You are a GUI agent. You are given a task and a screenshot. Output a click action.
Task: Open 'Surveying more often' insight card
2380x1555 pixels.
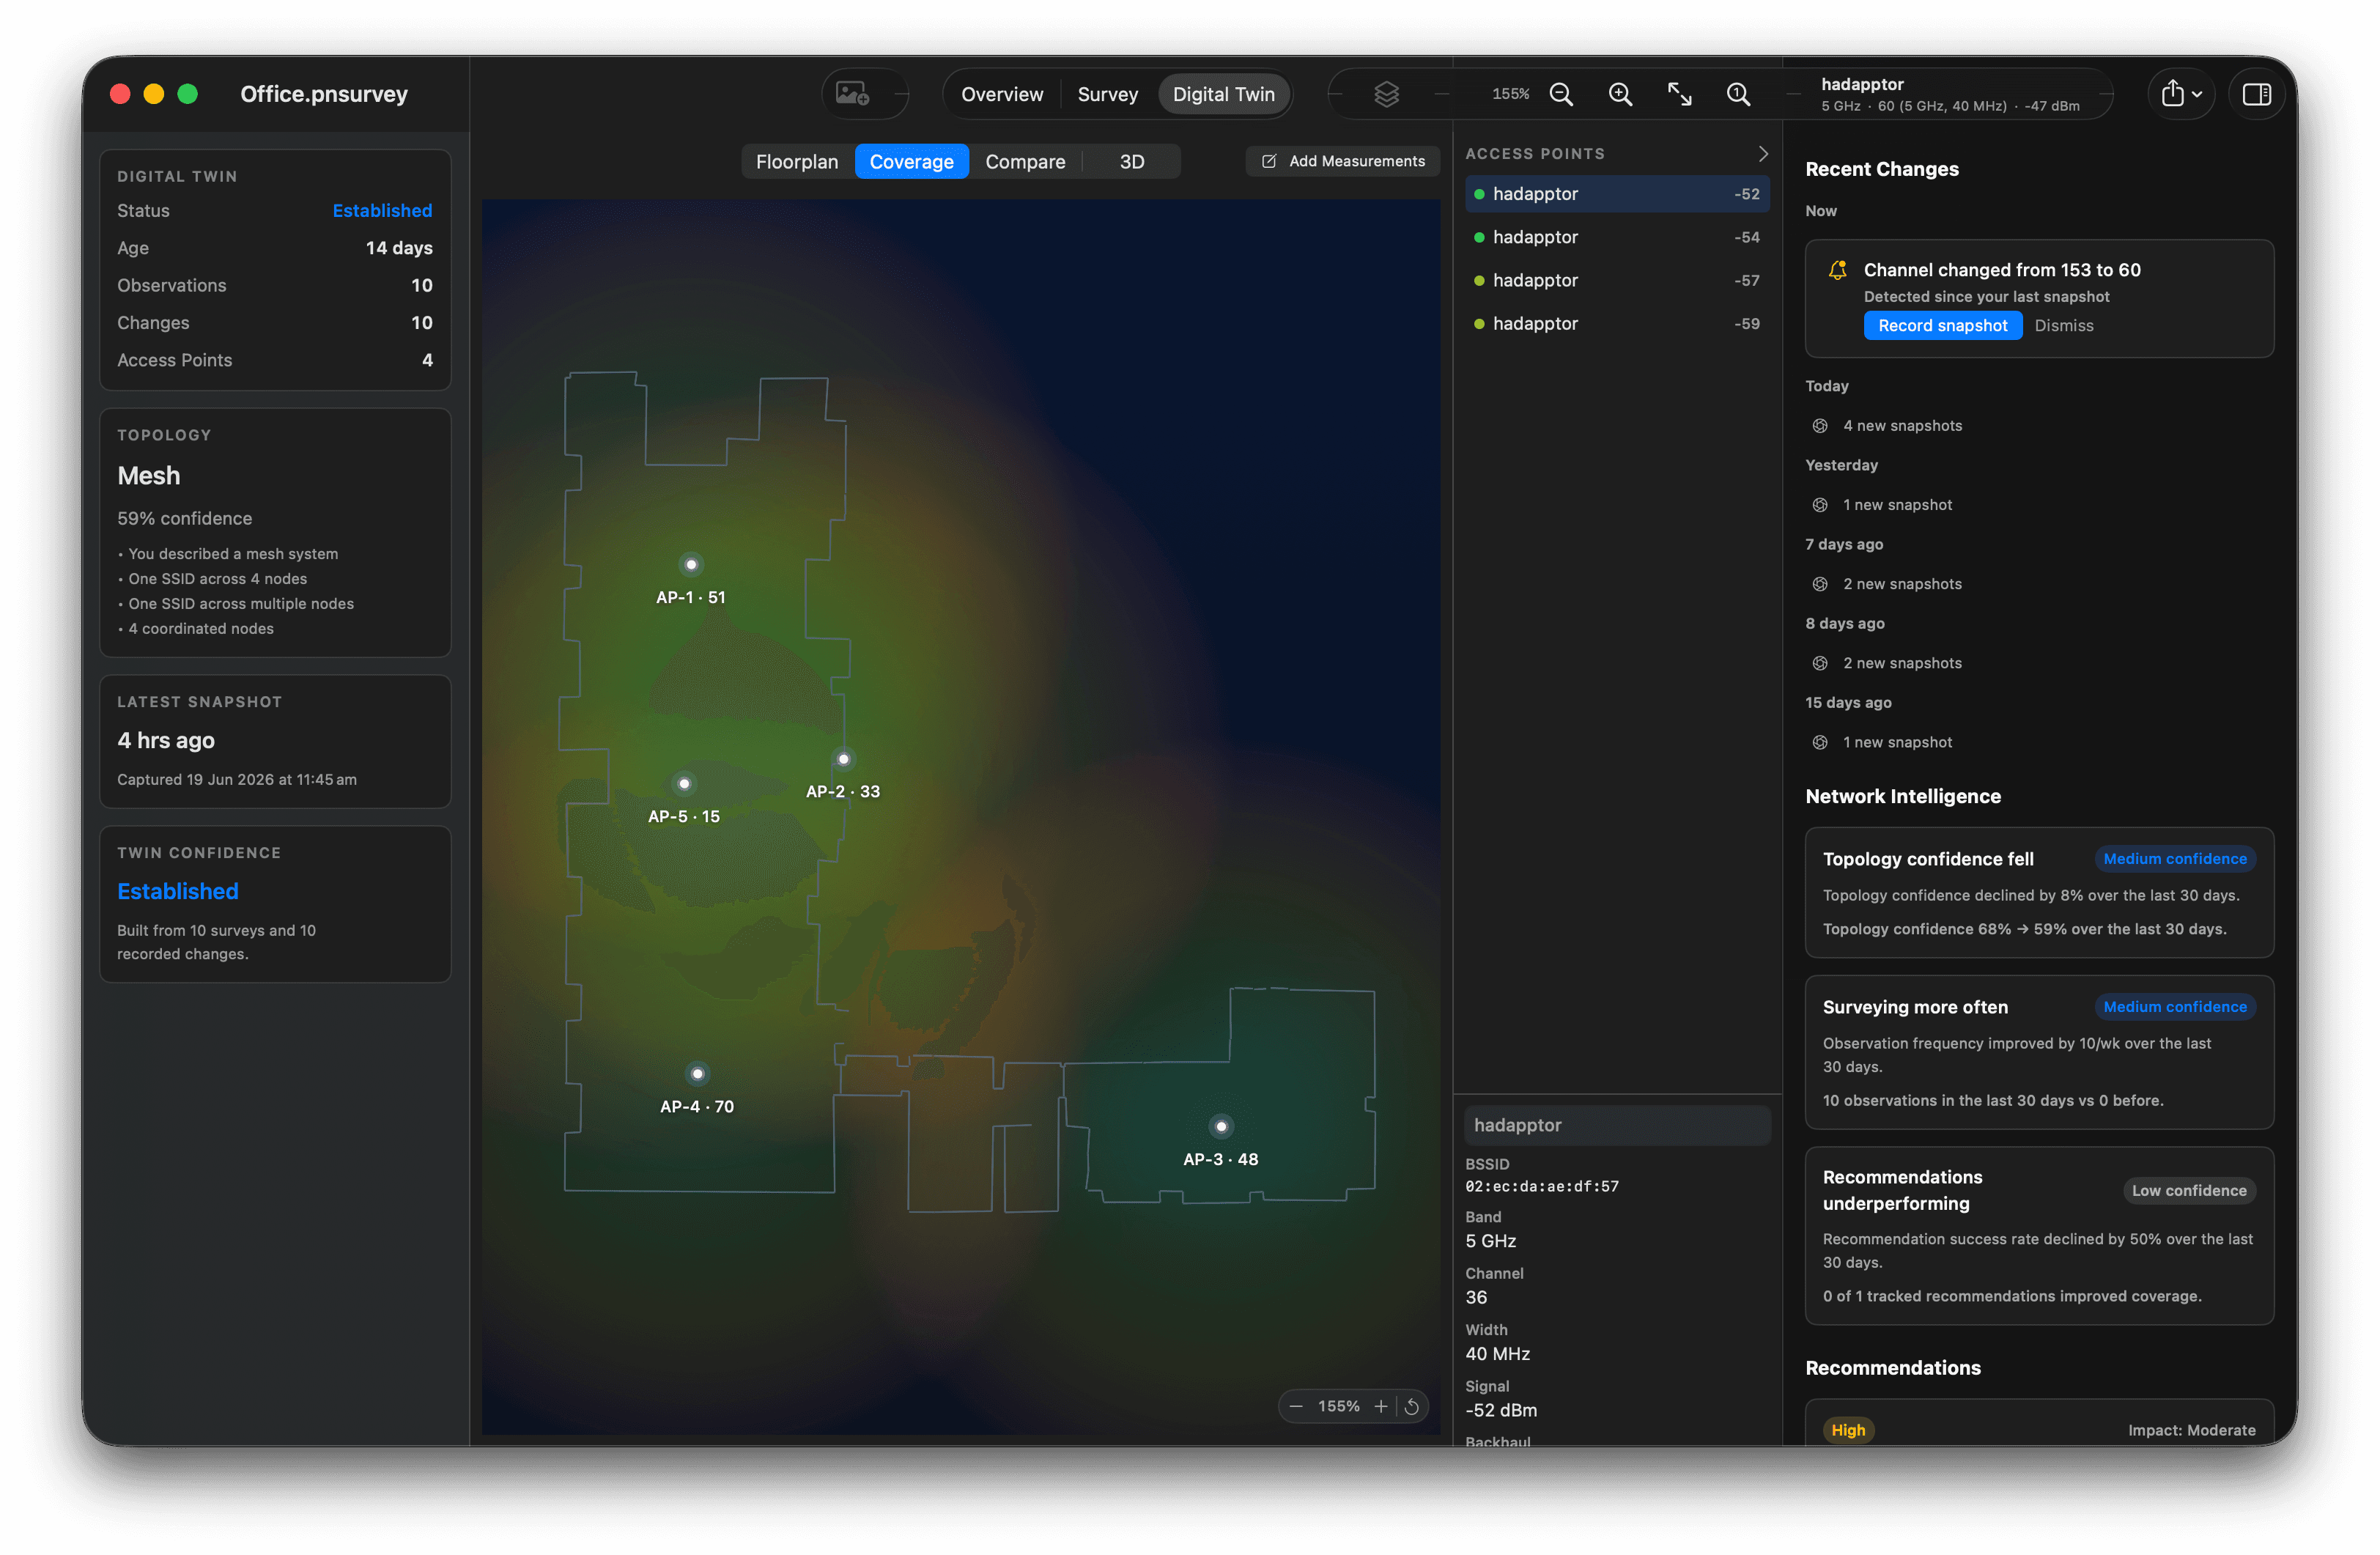pos(2039,1052)
